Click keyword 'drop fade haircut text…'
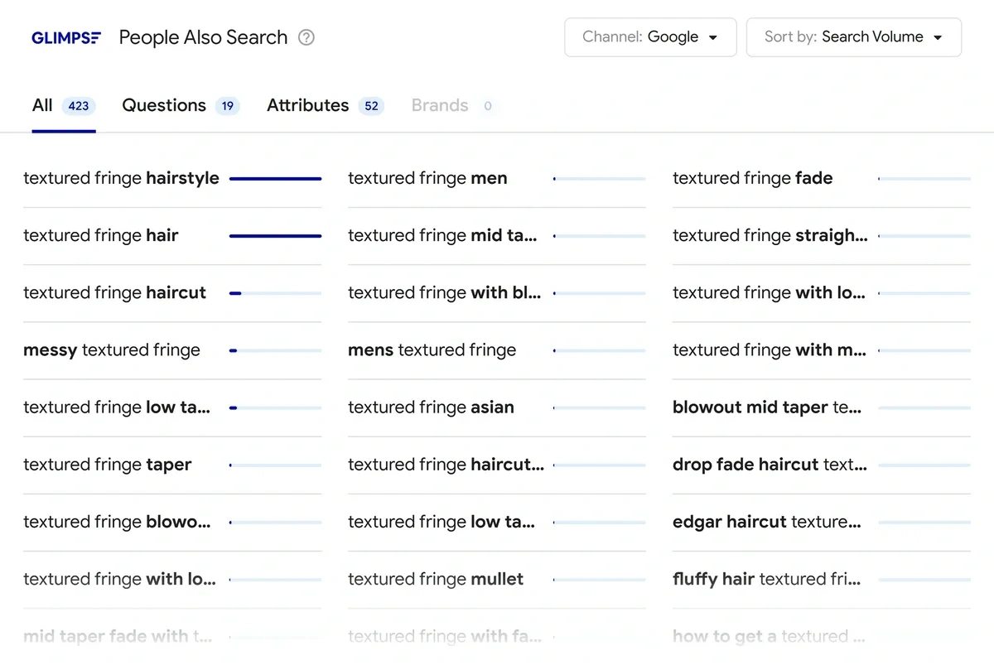The image size is (994, 665). (770, 465)
